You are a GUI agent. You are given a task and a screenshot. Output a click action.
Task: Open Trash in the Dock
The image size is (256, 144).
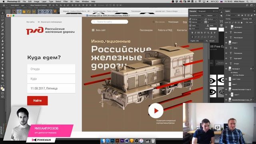(153, 140)
